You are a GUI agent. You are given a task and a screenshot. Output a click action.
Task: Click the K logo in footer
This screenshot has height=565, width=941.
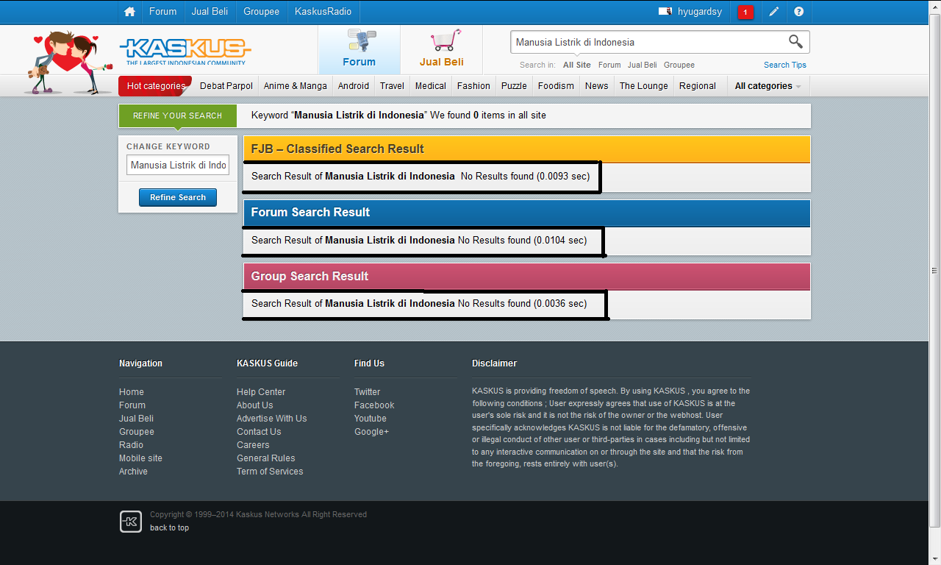coord(130,522)
